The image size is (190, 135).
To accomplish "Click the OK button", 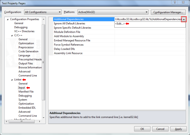I will pyautogui.click(x=142, y=129).
